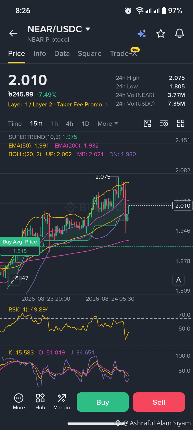This screenshot has height=430, width=193.
Task: Tap the 24h Vol(NEAR) value 3.77M
Action: pyautogui.click(x=176, y=95)
